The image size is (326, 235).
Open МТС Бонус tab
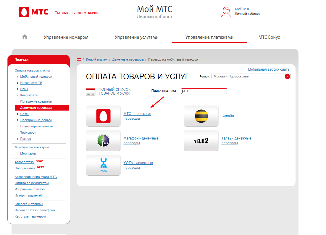coord(269,37)
